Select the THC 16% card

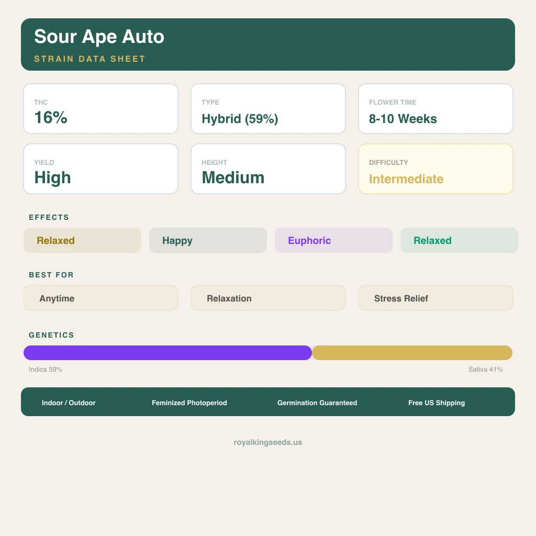tap(100, 109)
